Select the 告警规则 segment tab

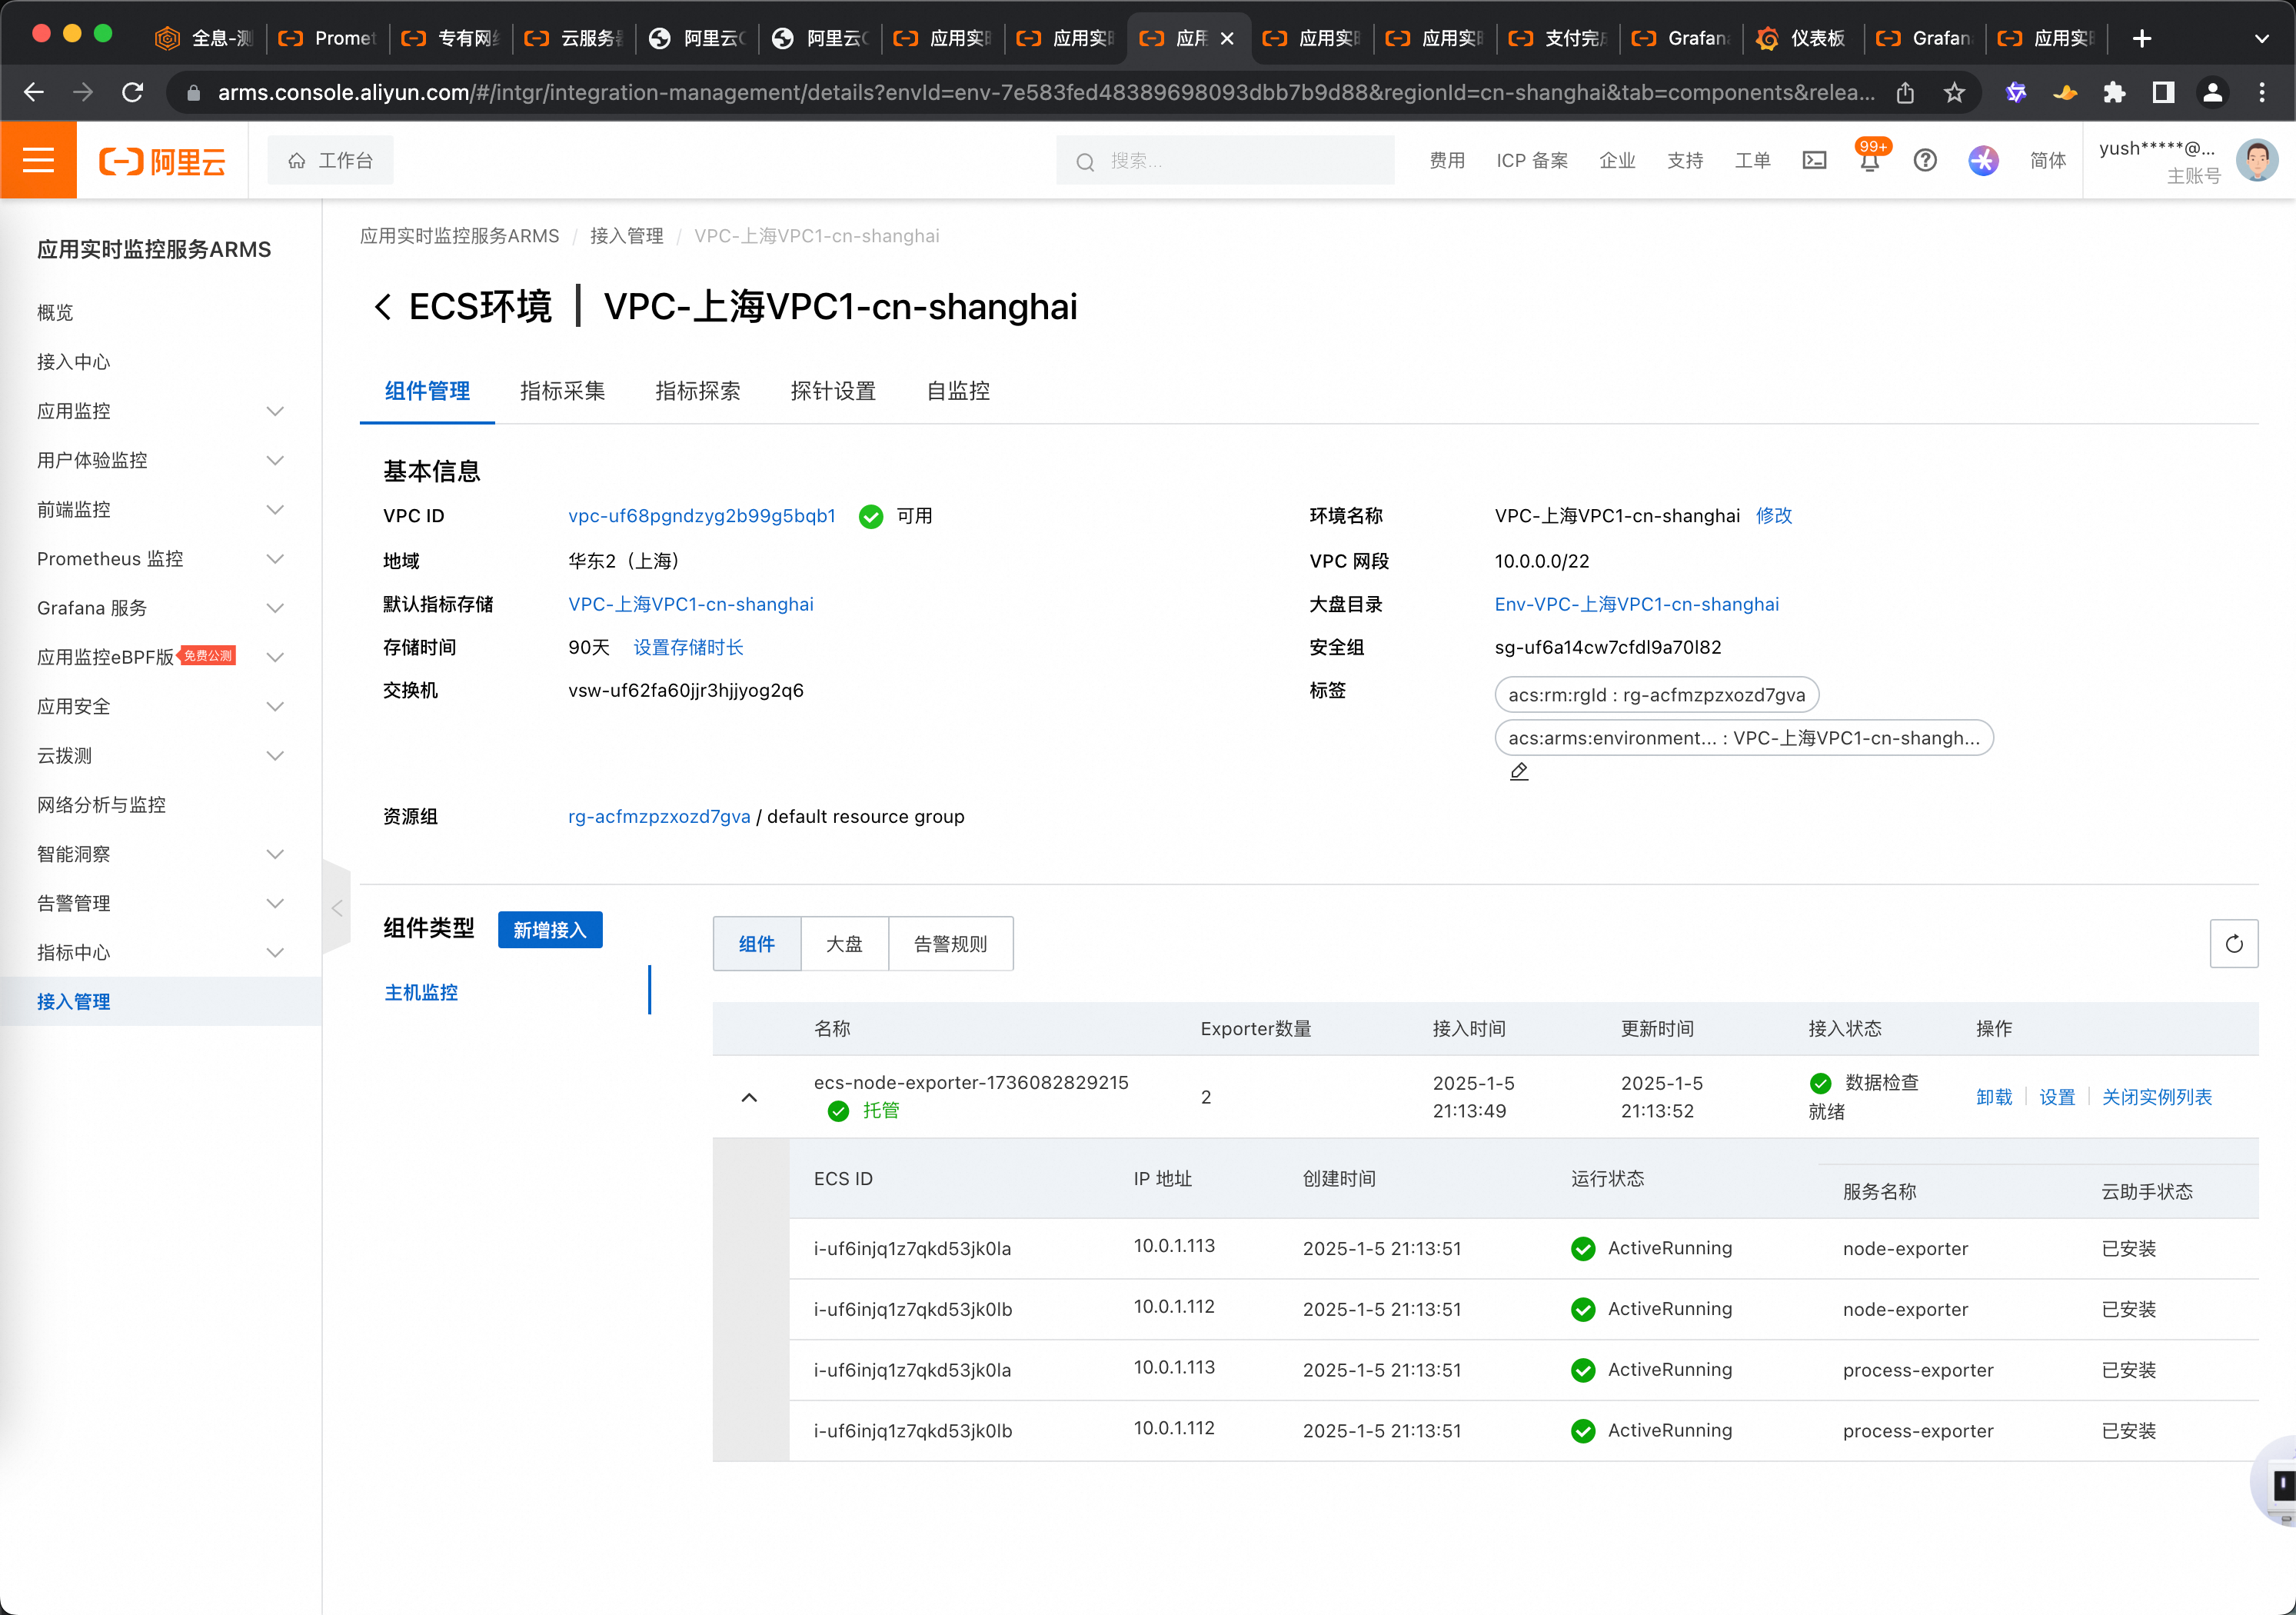(x=950, y=943)
